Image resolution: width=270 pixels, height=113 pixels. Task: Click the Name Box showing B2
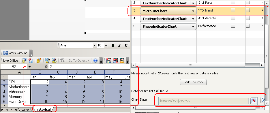click(x=14, y=67)
